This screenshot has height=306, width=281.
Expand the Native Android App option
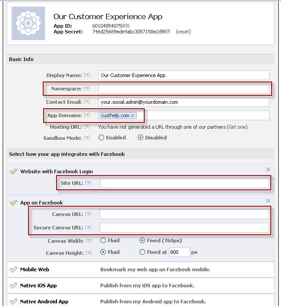44,302
